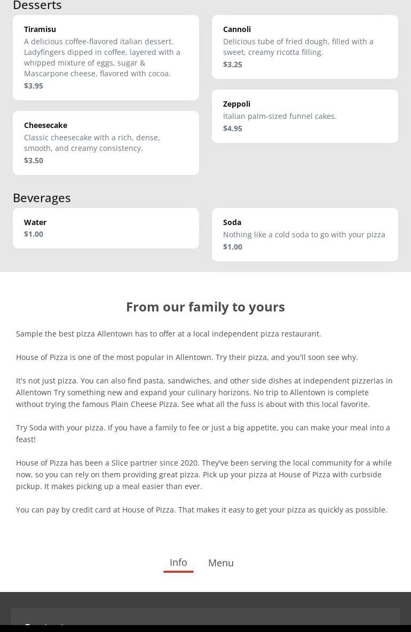Viewport: 411px width, 632px height.
Task: Switch to the Info tab
Action: (178, 563)
